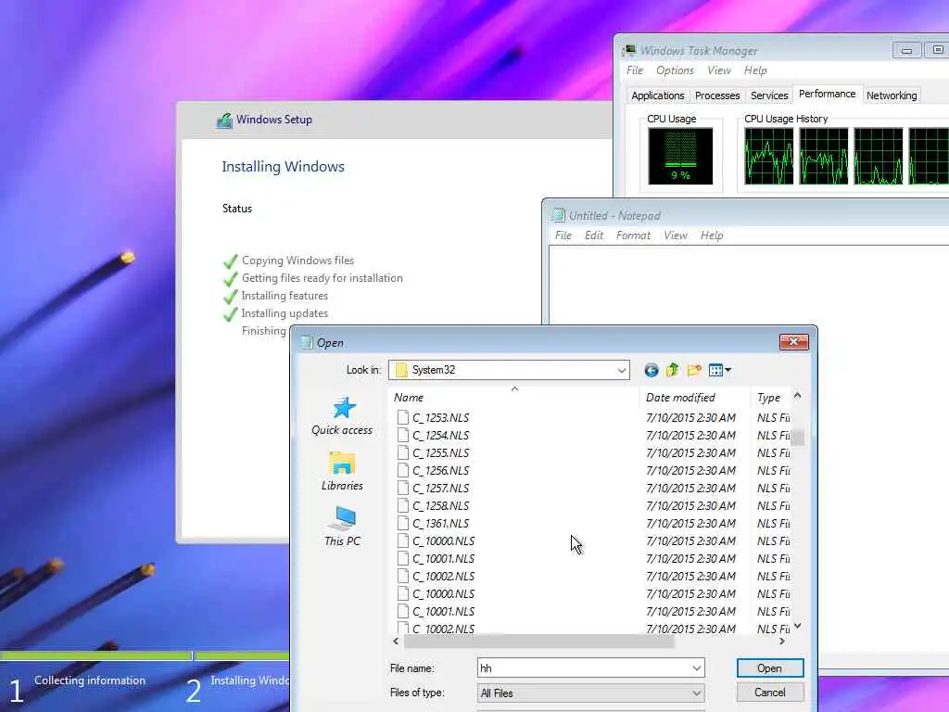949x712 pixels.
Task: Click the Notepad title bar icon
Action: pyautogui.click(x=558, y=215)
